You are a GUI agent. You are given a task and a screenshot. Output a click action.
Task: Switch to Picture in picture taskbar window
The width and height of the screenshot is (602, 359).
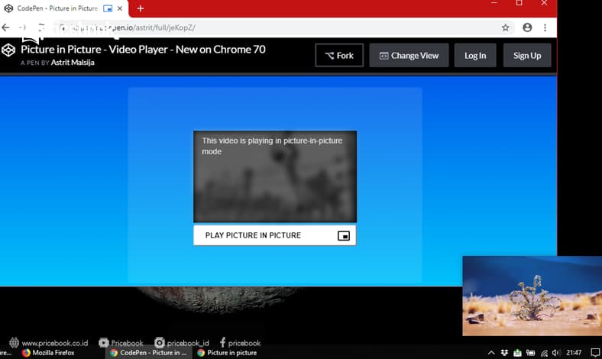coord(227,352)
